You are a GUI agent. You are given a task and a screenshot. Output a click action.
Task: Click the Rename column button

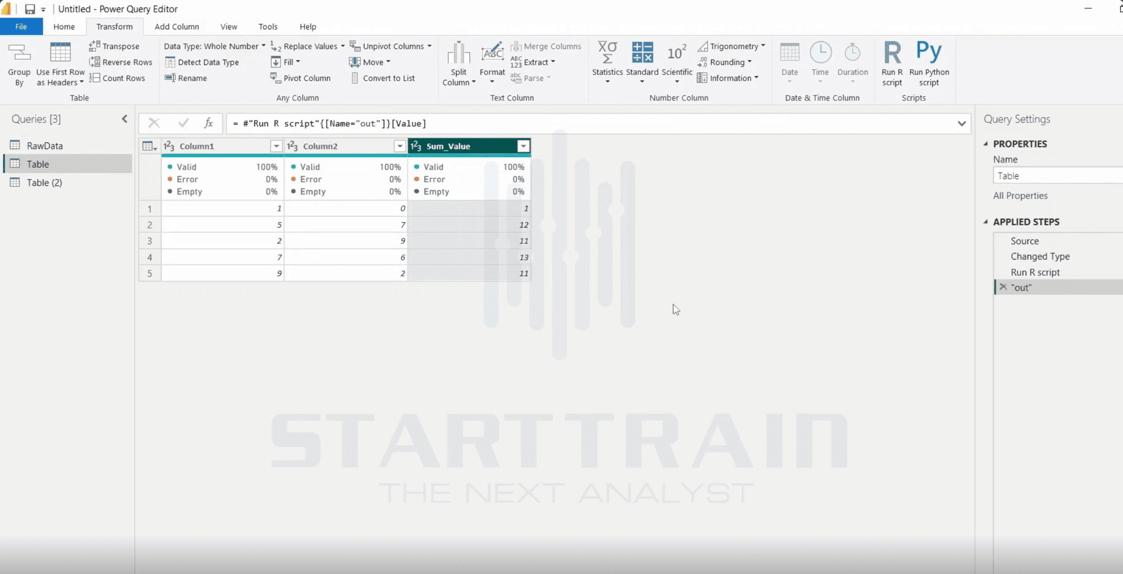tap(186, 78)
